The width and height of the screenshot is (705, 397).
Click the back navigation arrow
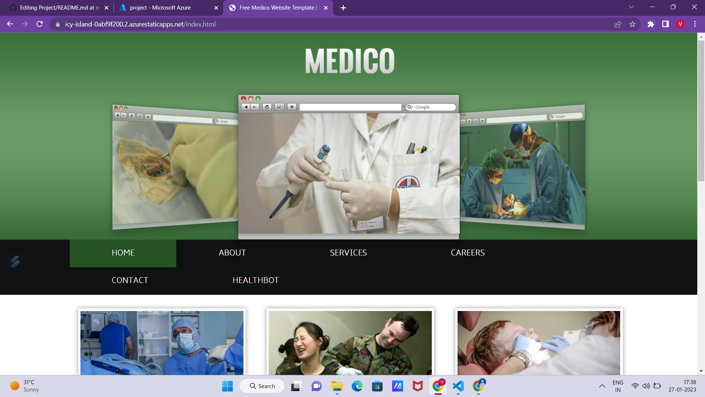(x=10, y=24)
